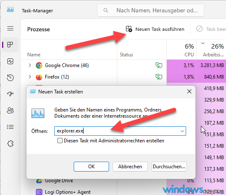Click the Task-Manager app icon in title bar
This screenshot has height=195, width=226.
point(10,10)
